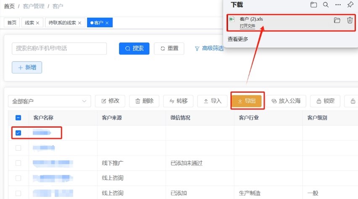The width and height of the screenshot is (358, 199).
Task: Click the 重置 reset button
Action: (169, 49)
